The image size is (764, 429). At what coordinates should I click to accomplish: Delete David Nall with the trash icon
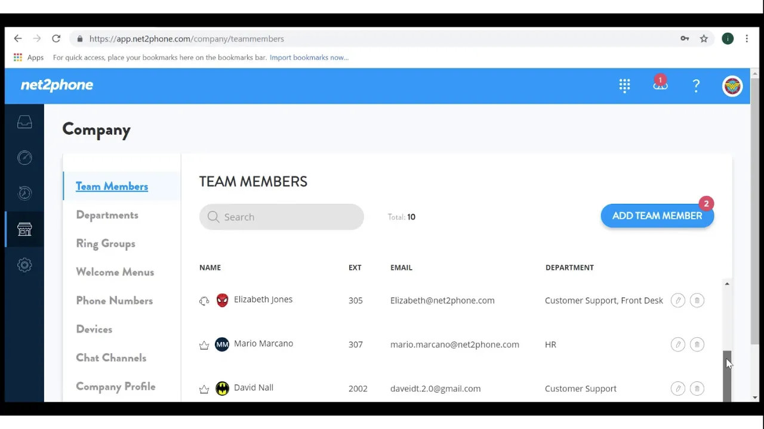pyautogui.click(x=697, y=388)
